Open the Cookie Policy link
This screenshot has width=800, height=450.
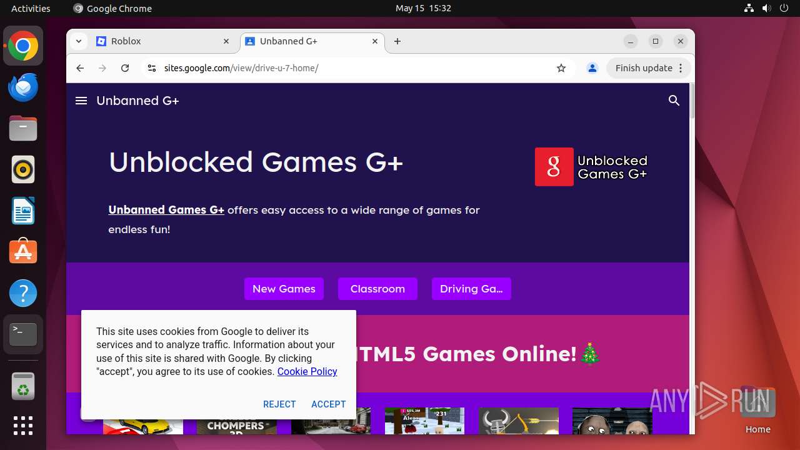coord(307,371)
